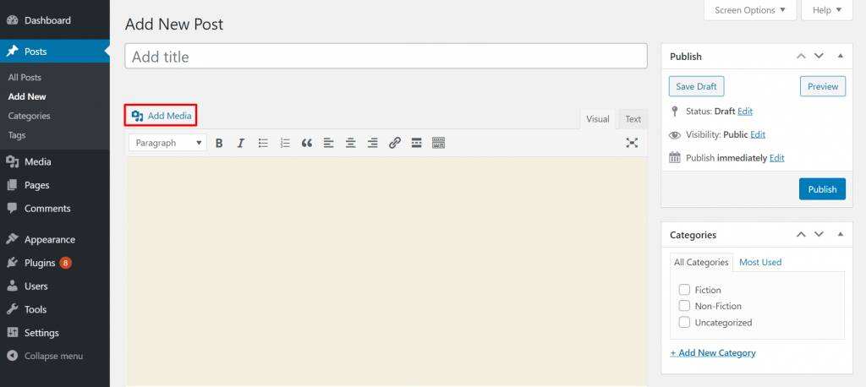The width and height of the screenshot is (866, 387).
Task: Align text center
Action: click(x=351, y=143)
